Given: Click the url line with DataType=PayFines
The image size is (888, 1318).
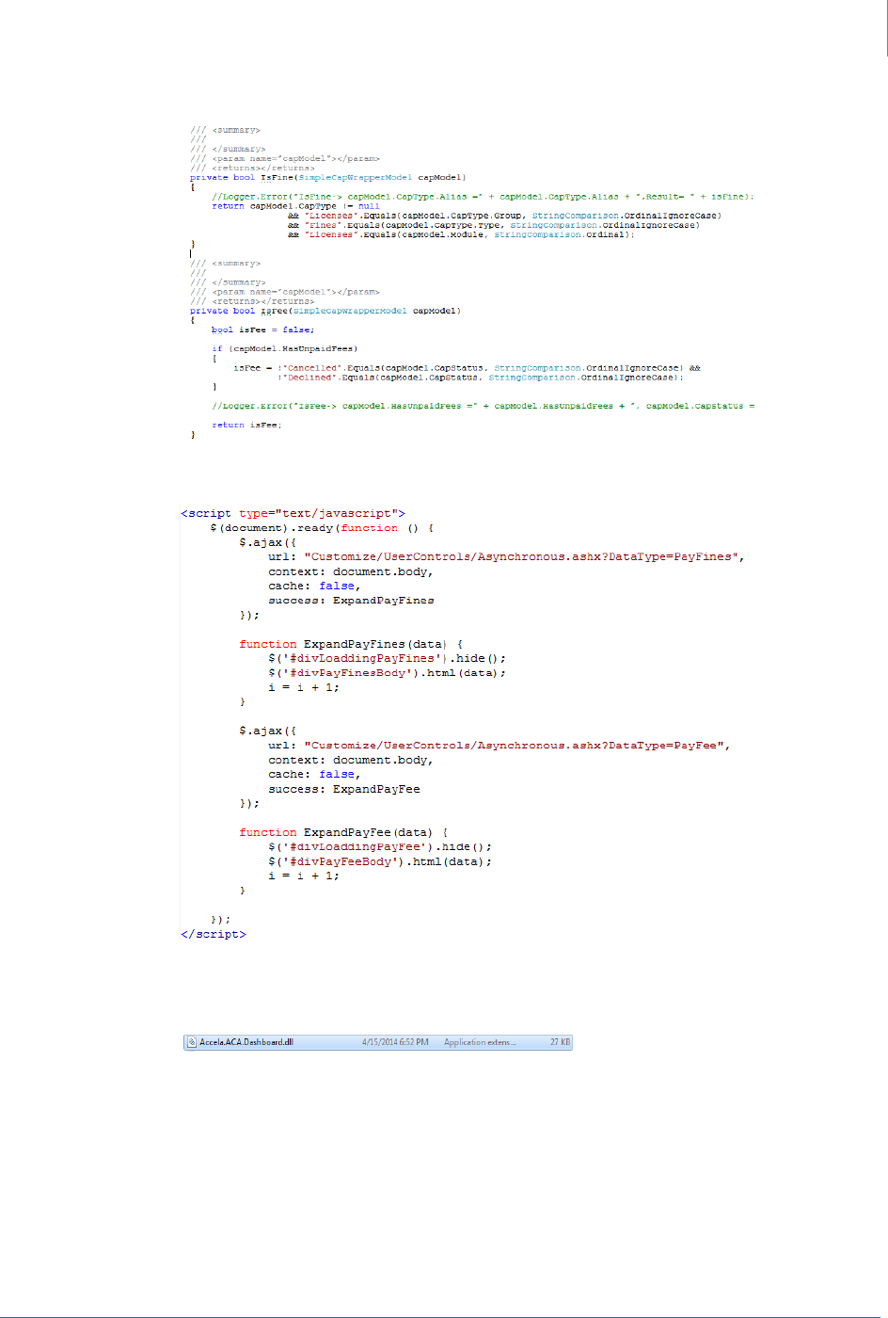Looking at the screenshot, I should coord(506,556).
